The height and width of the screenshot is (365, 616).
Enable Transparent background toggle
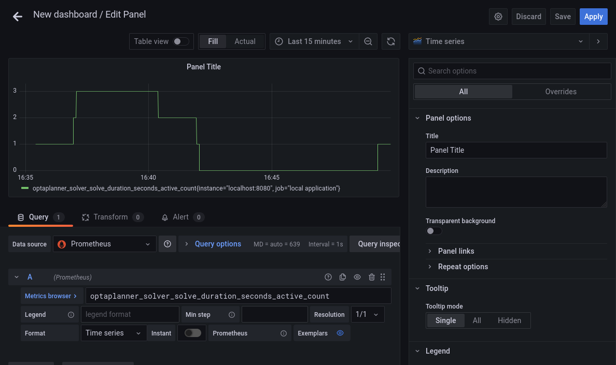(433, 230)
